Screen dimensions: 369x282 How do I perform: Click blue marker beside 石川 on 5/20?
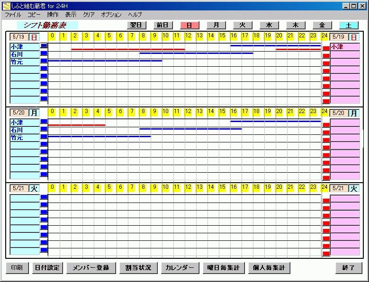pyautogui.click(x=44, y=129)
